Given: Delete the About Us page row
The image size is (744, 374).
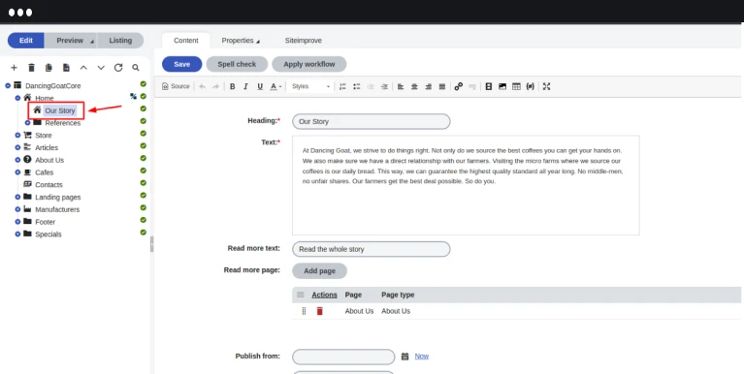Looking at the screenshot, I should point(320,311).
